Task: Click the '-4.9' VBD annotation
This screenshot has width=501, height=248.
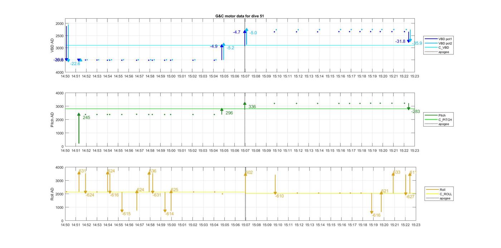Action: click(214, 47)
